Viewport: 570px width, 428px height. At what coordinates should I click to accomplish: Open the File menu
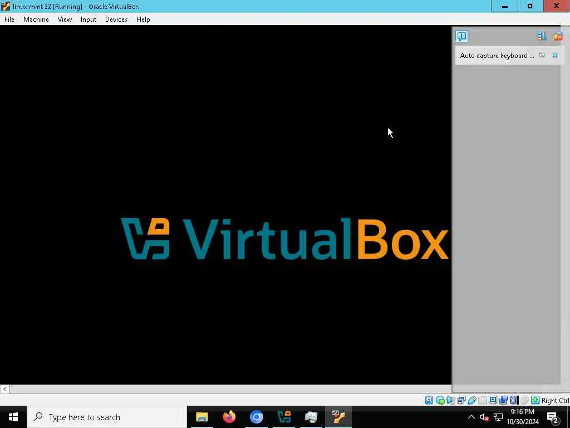(x=9, y=20)
